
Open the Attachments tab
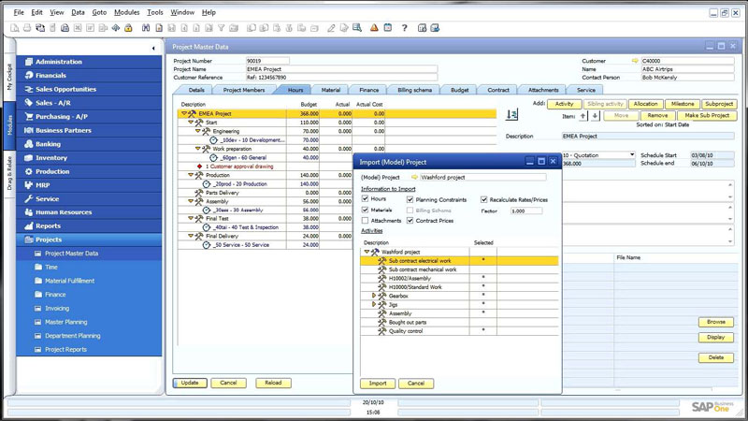click(x=543, y=90)
